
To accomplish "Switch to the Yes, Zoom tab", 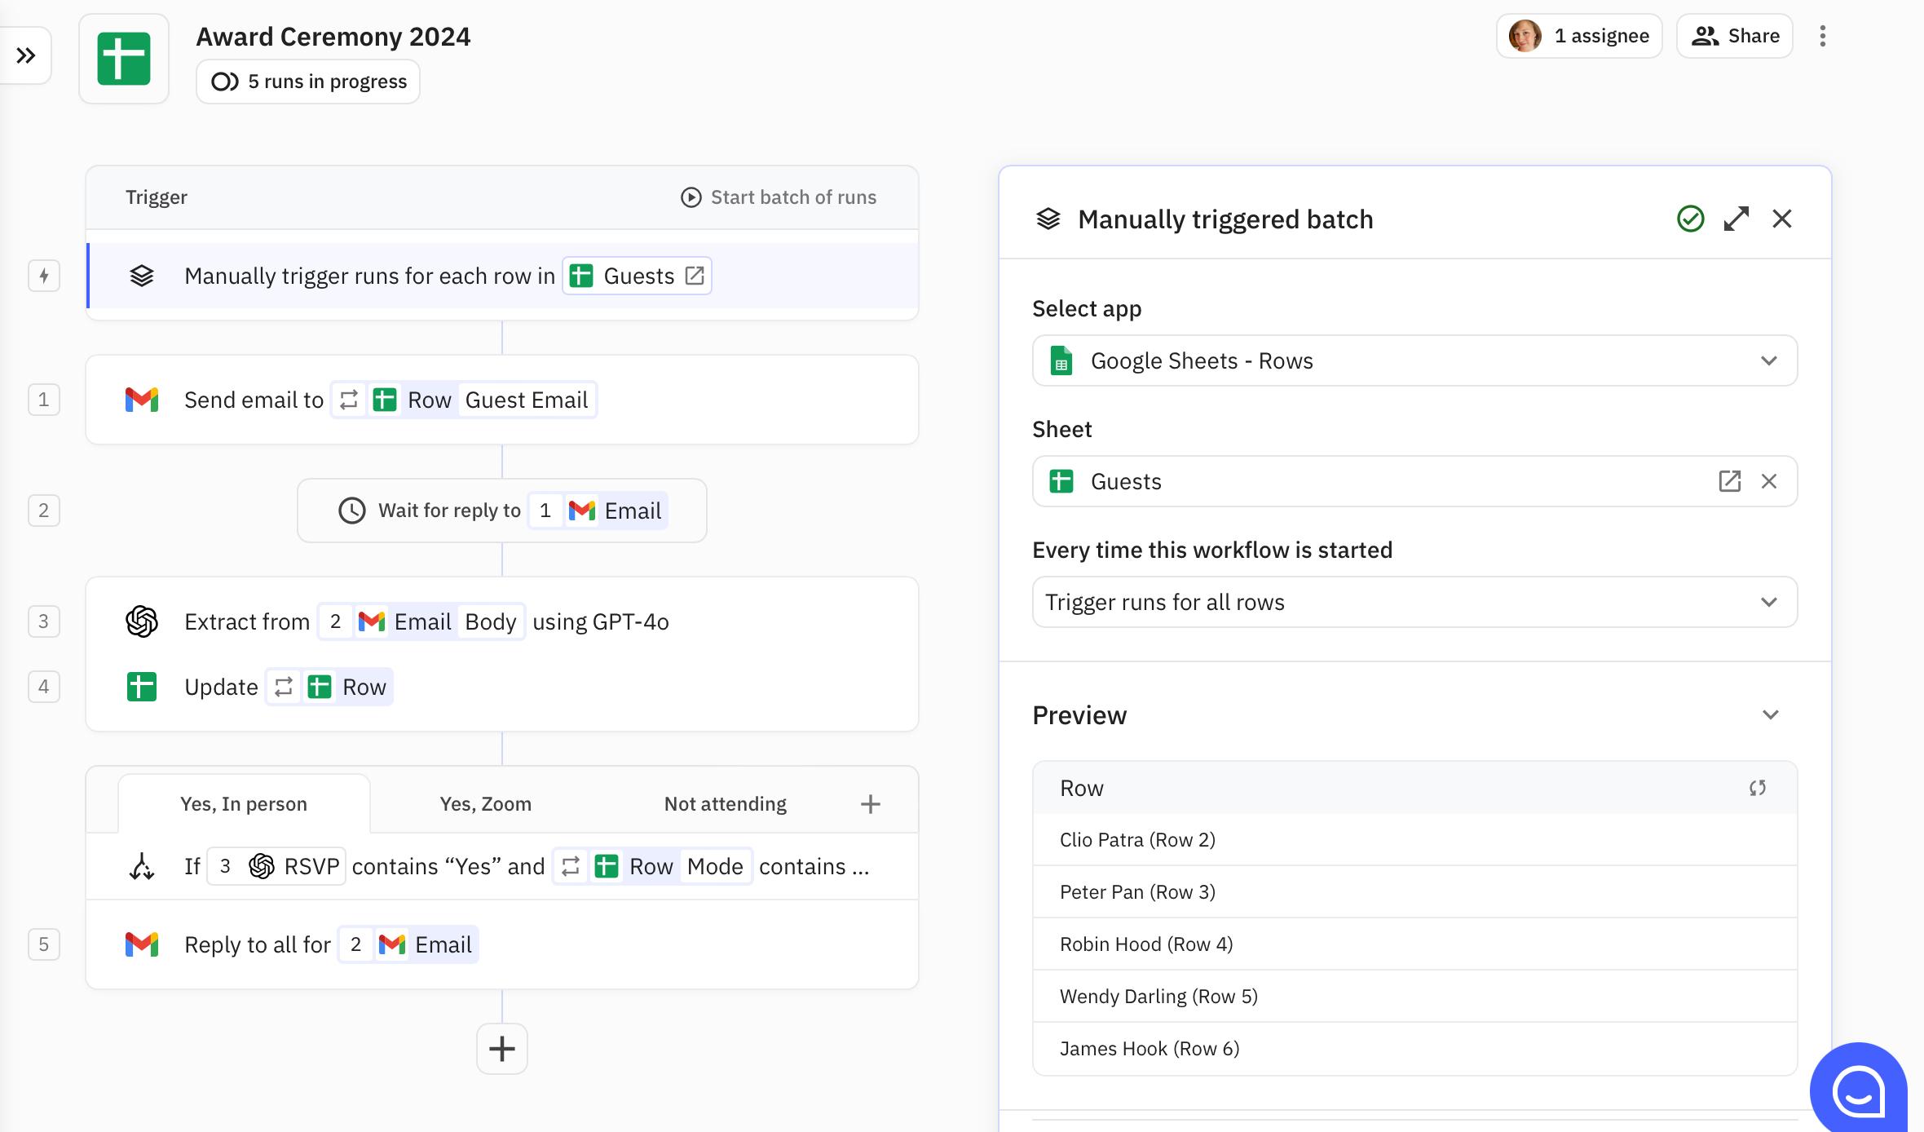I will pyautogui.click(x=485, y=804).
